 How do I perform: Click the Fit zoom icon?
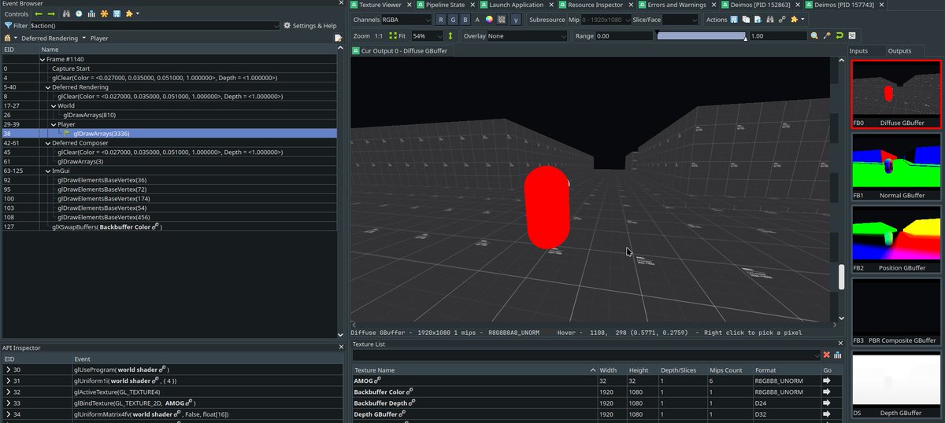point(392,36)
